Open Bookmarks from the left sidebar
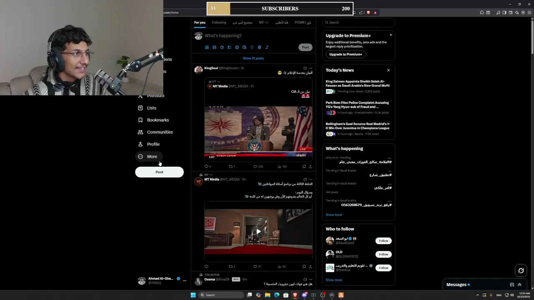 (153, 120)
